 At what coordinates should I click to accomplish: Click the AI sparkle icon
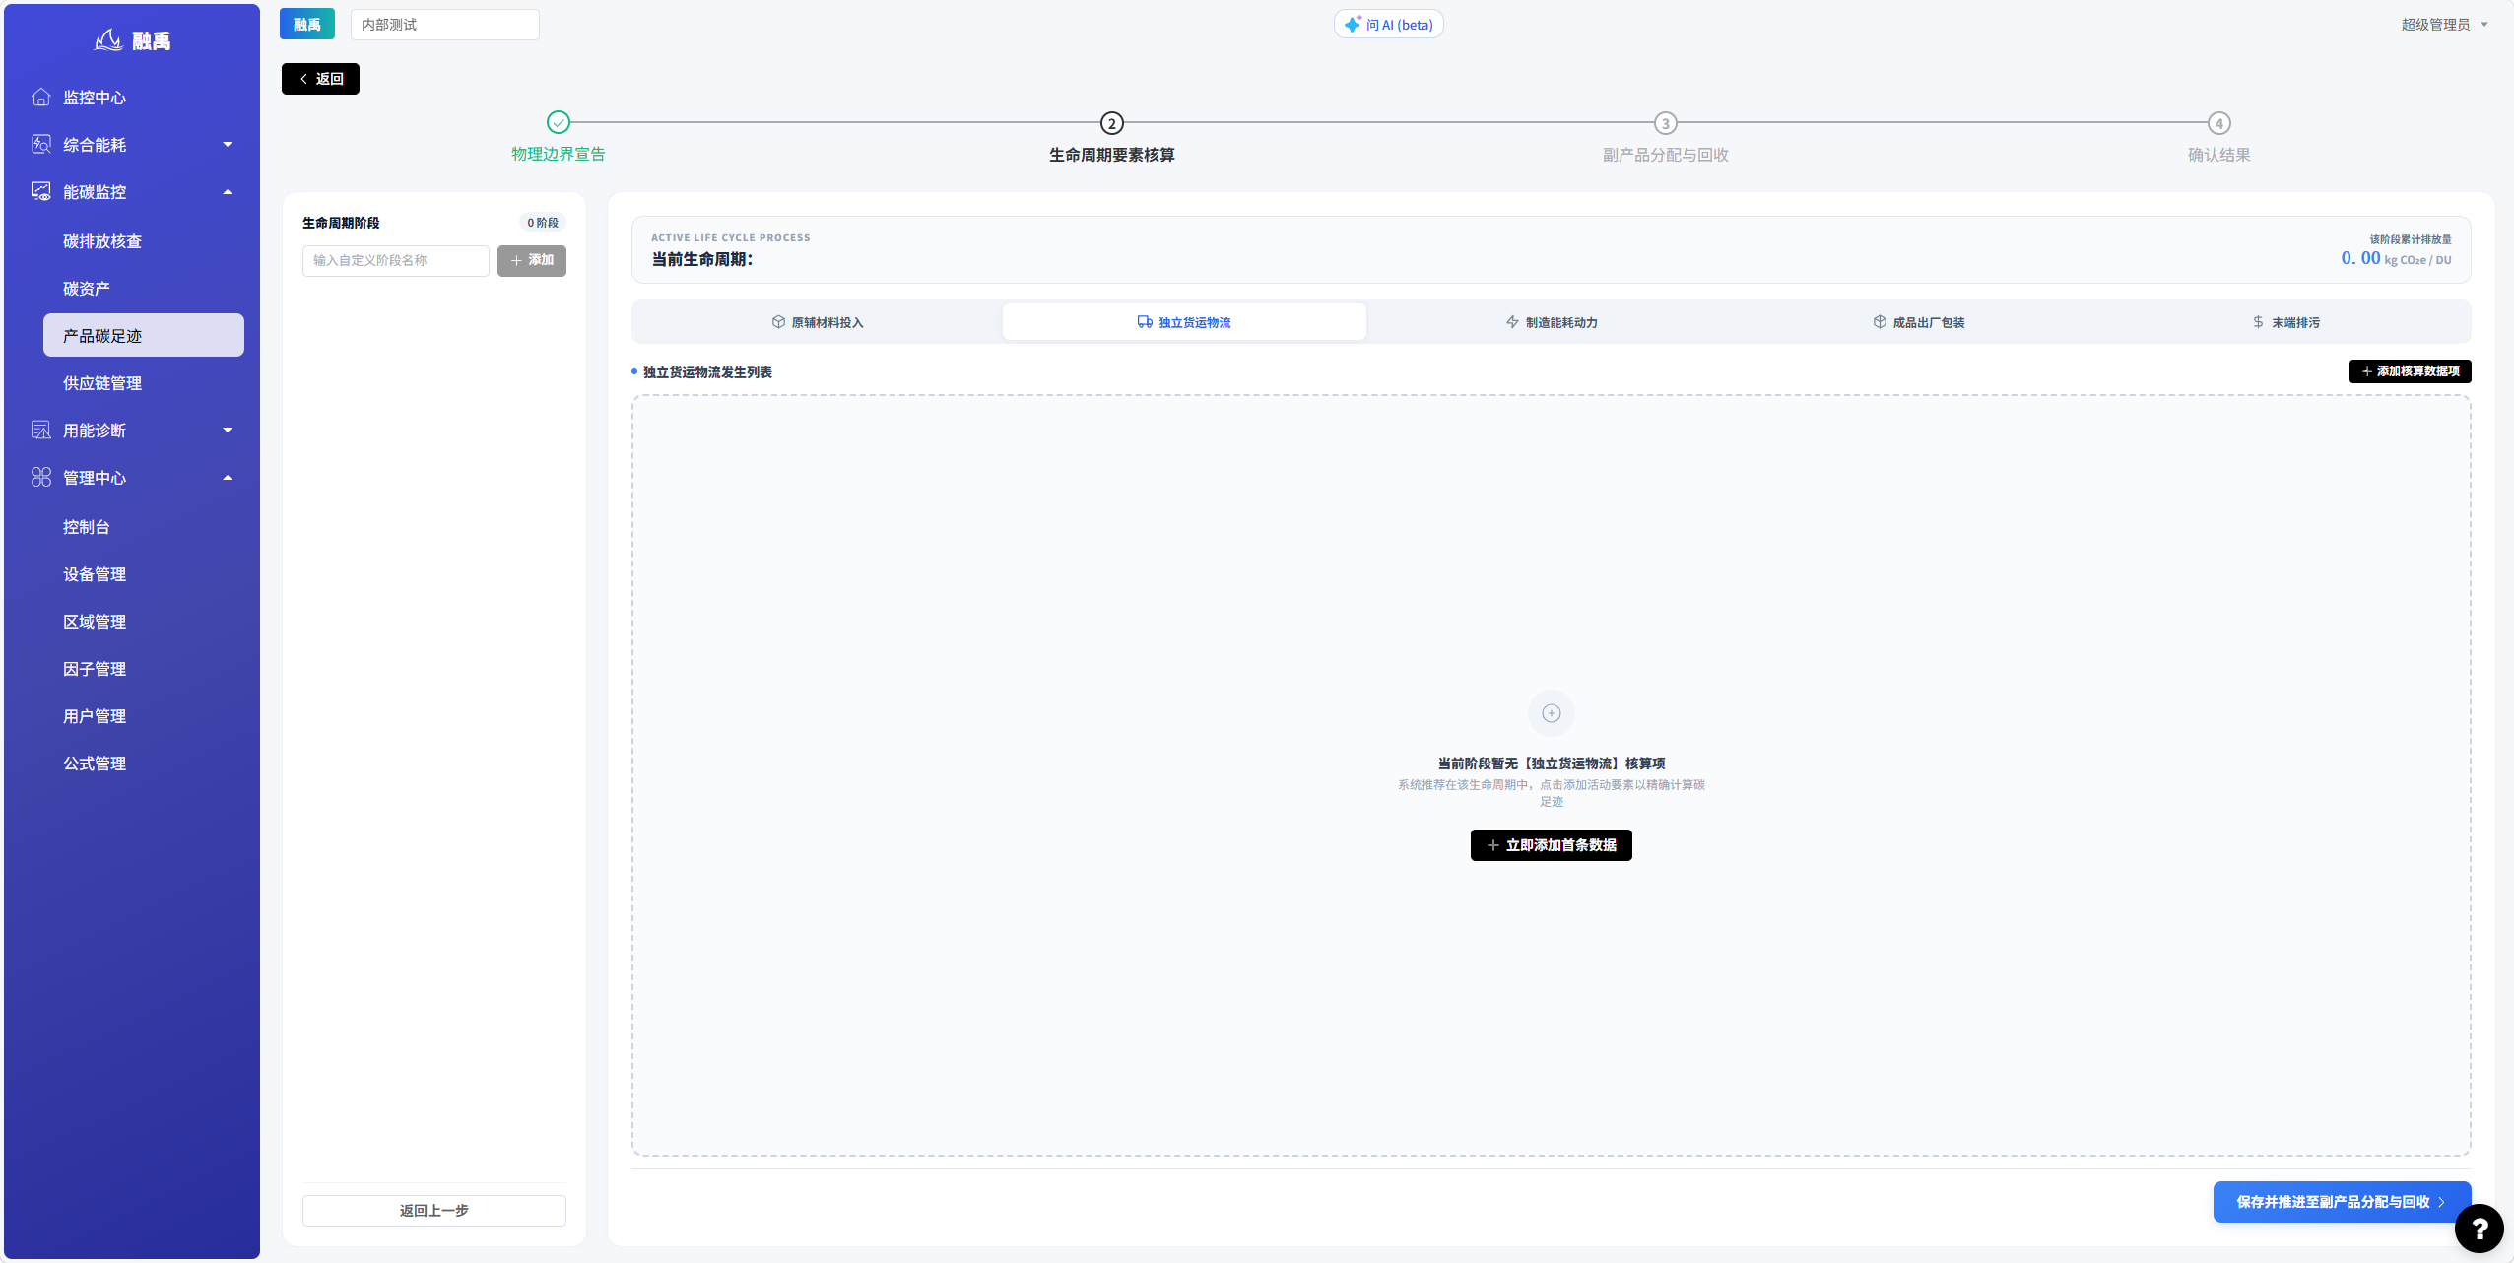[x=1353, y=24]
